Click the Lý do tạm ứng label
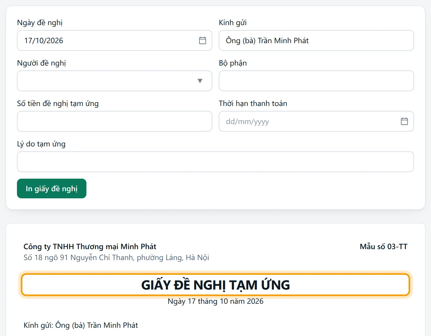The image size is (431, 336). click(41, 144)
